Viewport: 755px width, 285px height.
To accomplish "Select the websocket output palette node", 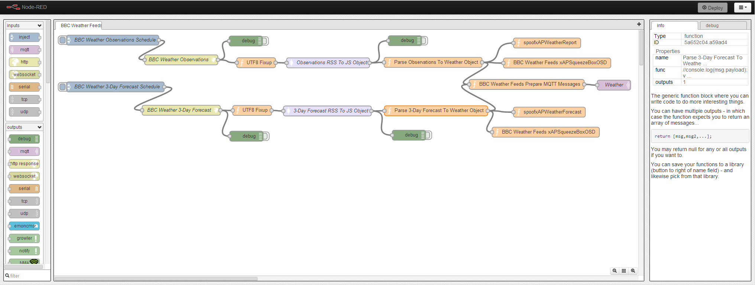I will pyautogui.click(x=24, y=176).
